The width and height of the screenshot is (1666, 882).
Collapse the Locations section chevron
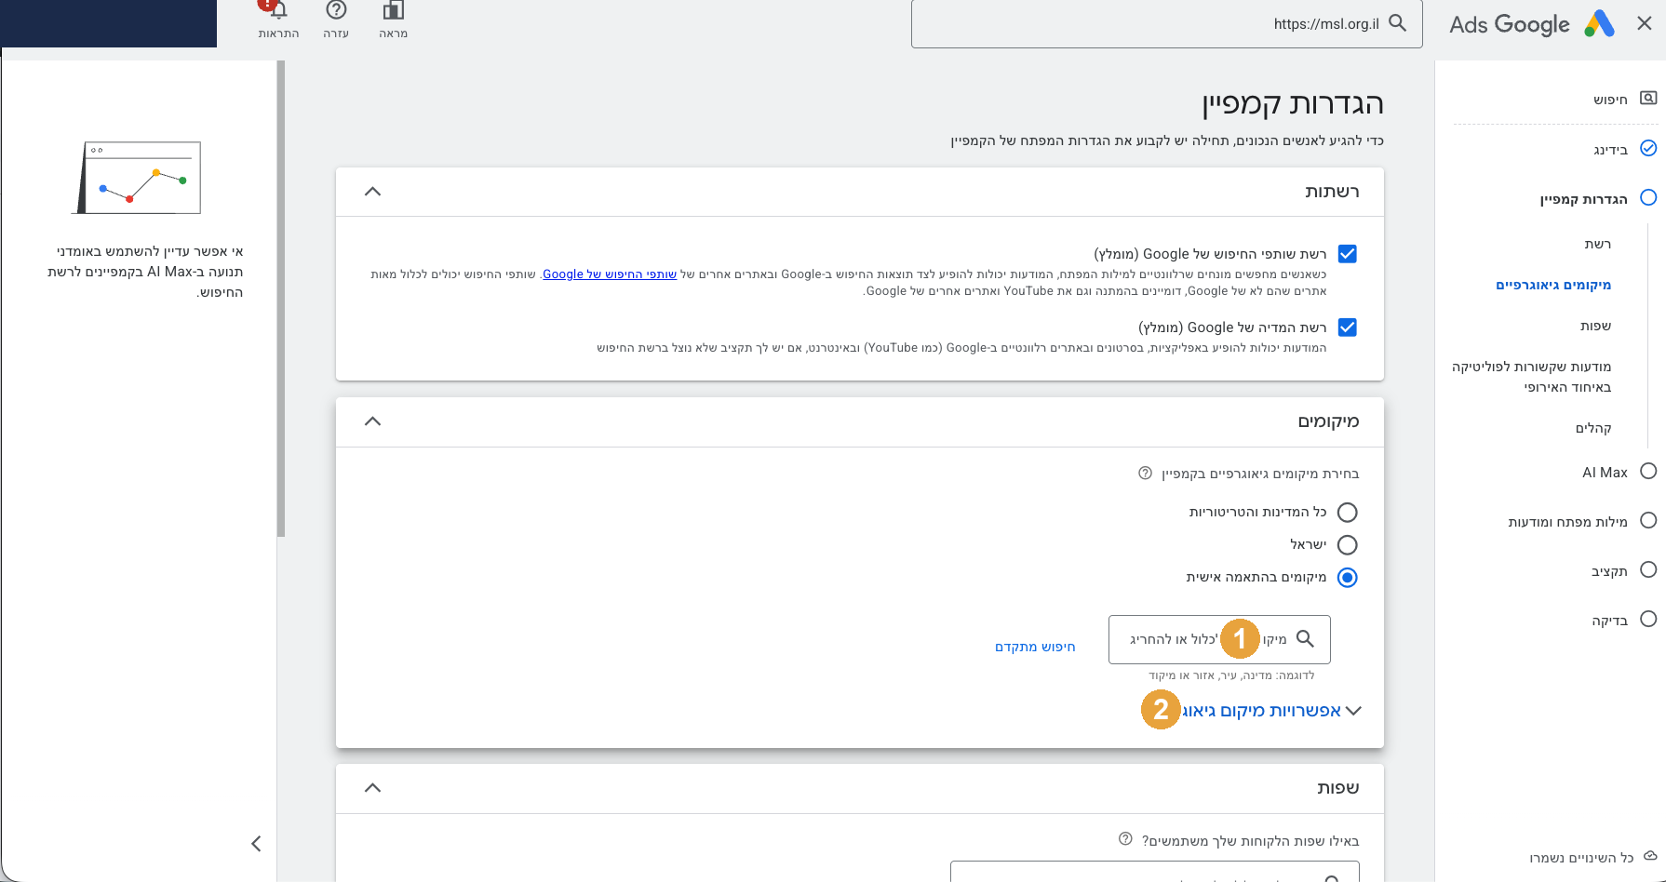(x=372, y=421)
